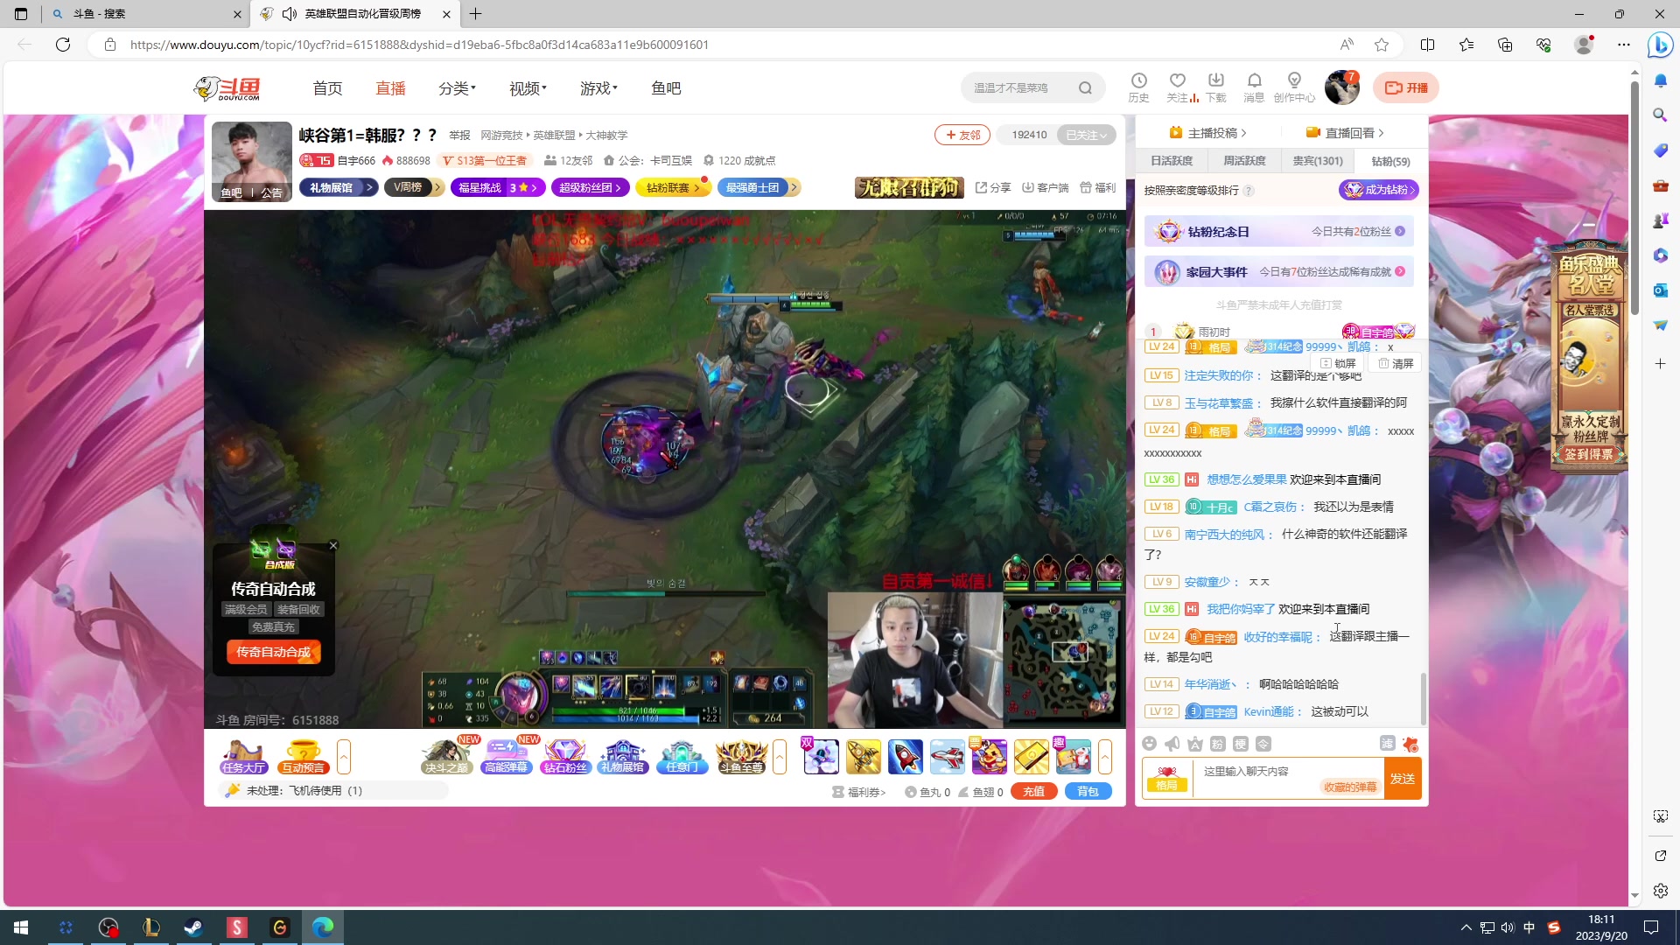Click the red star effects icon in chat
The image size is (1680, 945).
[x=1410, y=744]
